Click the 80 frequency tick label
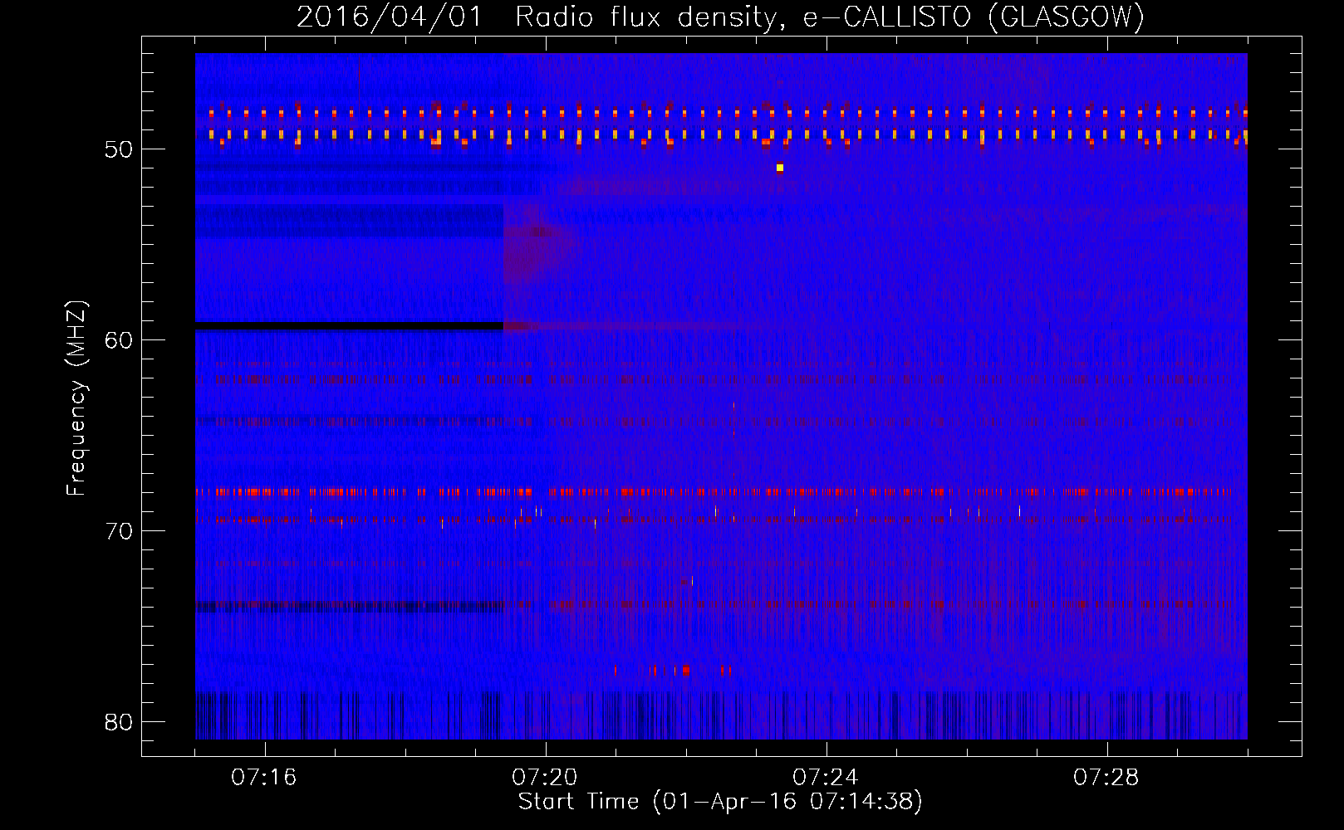Screen dimensions: 1344x830 click(119, 722)
